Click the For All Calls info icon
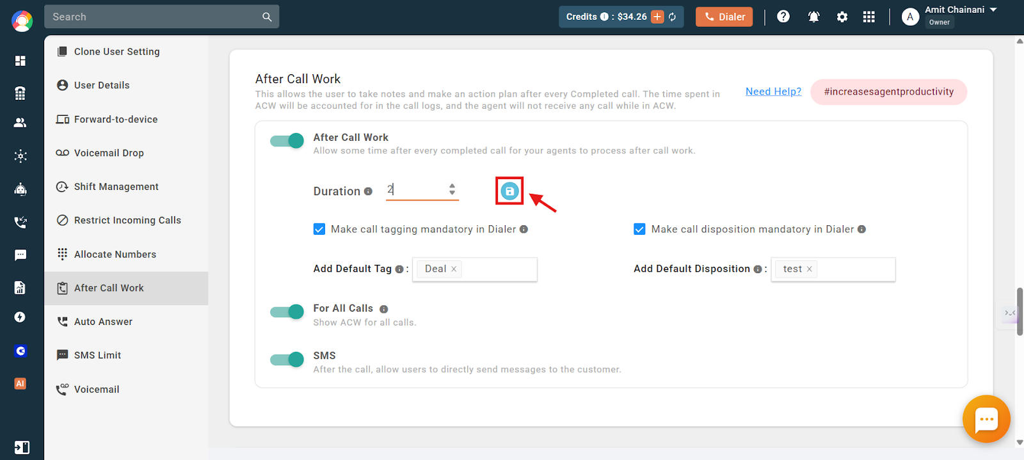This screenshot has height=460, width=1024. click(x=384, y=309)
